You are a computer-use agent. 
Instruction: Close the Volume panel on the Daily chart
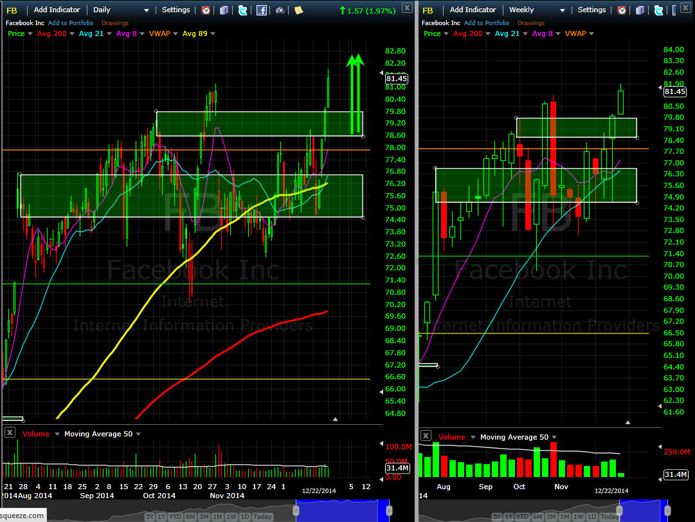pos(10,433)
